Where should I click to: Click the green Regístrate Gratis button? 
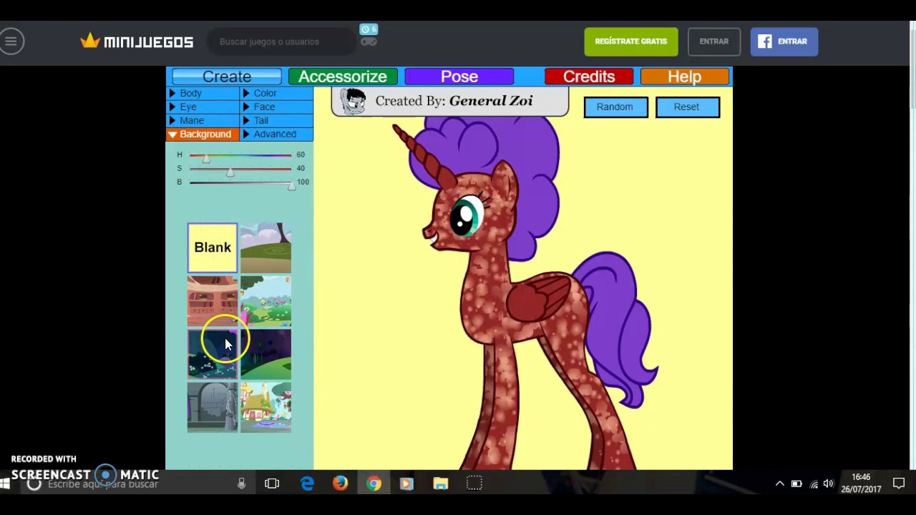(x=631, y=41)
